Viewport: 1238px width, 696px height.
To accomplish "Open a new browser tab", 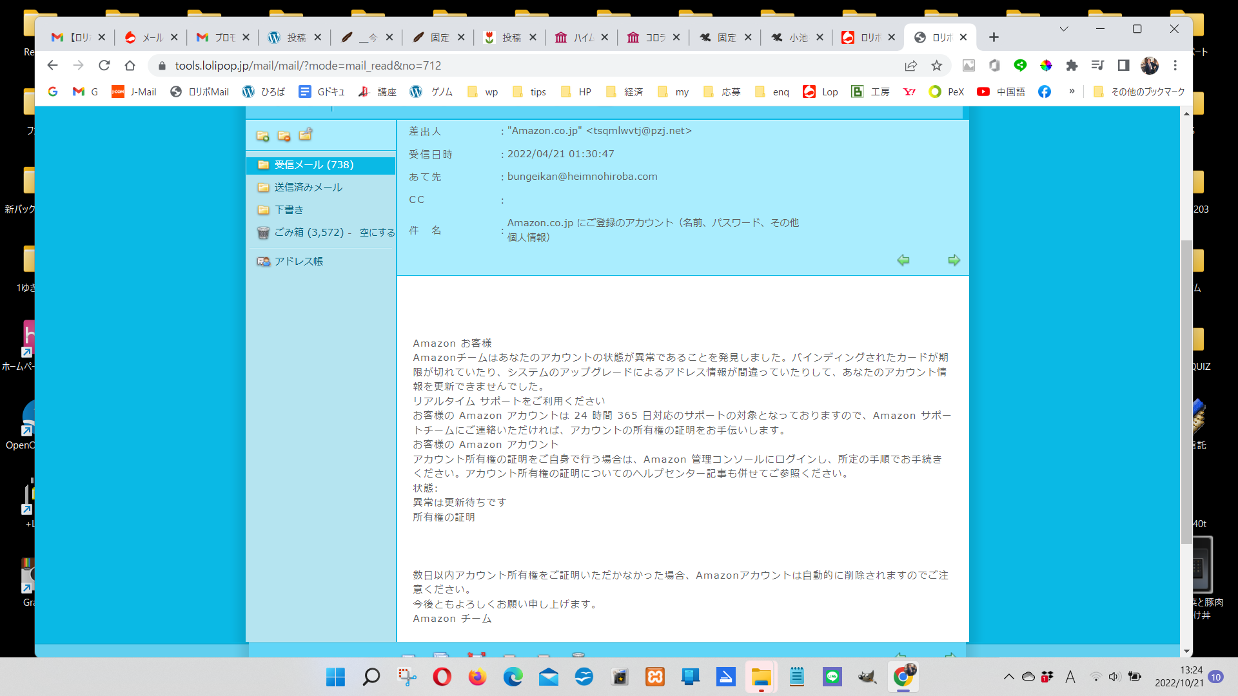I will pyautogui.click(x=994, y=37).
